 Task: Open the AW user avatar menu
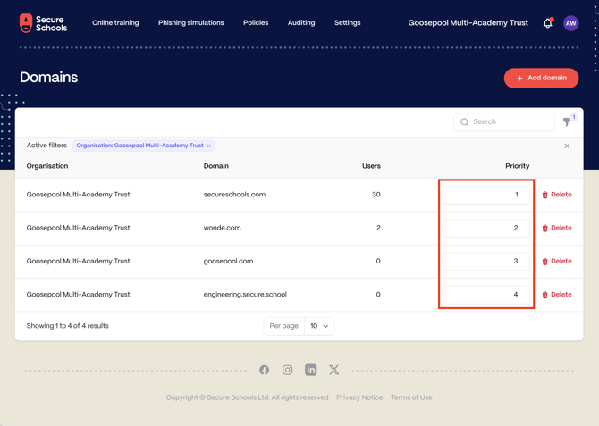571,23
